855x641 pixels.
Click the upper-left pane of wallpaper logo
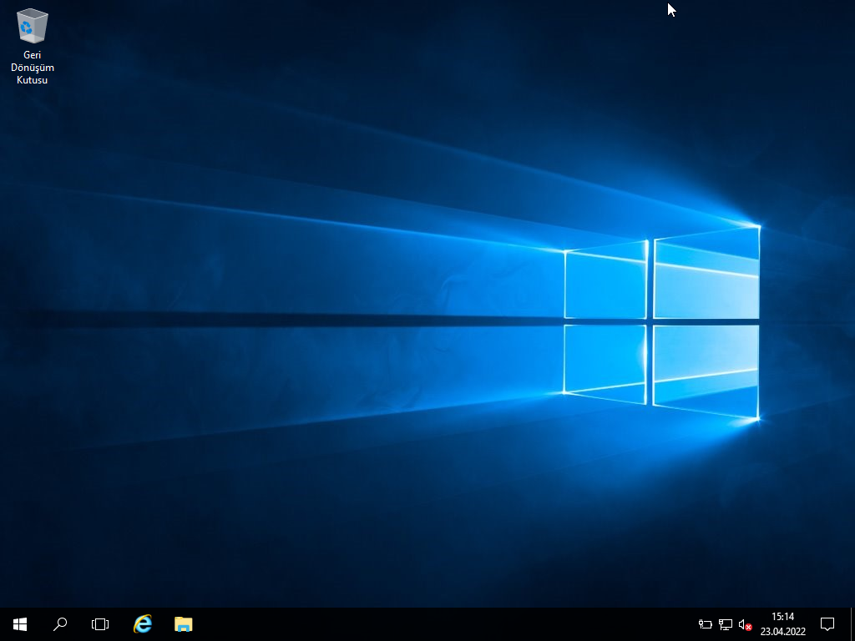[606, 282]
